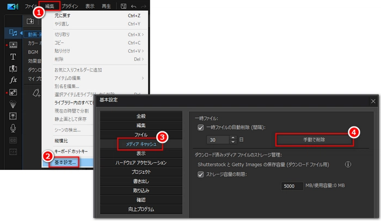The image size is (381, 221).
Task: Open the Media Room icon in sidebar
Action: click(13, 33)
